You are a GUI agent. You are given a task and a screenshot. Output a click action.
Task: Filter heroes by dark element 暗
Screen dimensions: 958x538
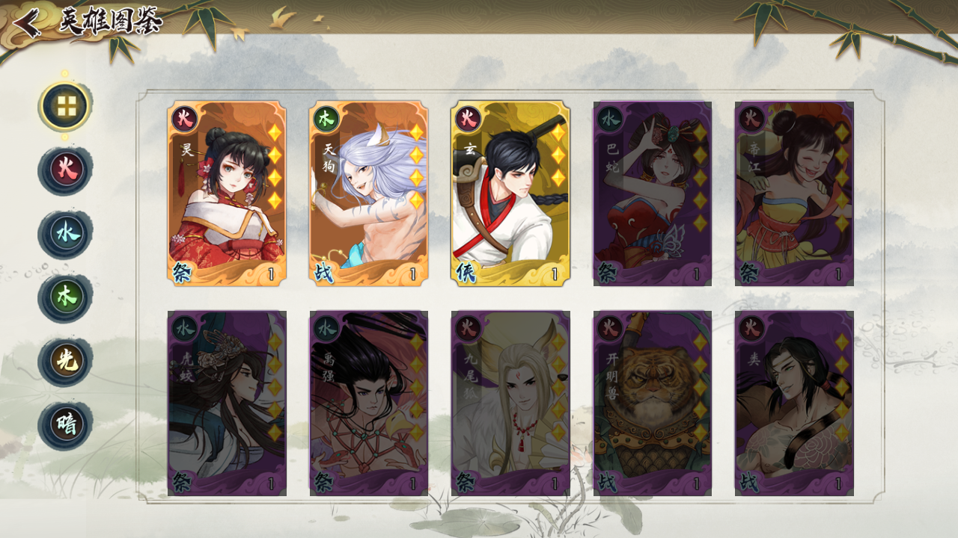(66, 425)
